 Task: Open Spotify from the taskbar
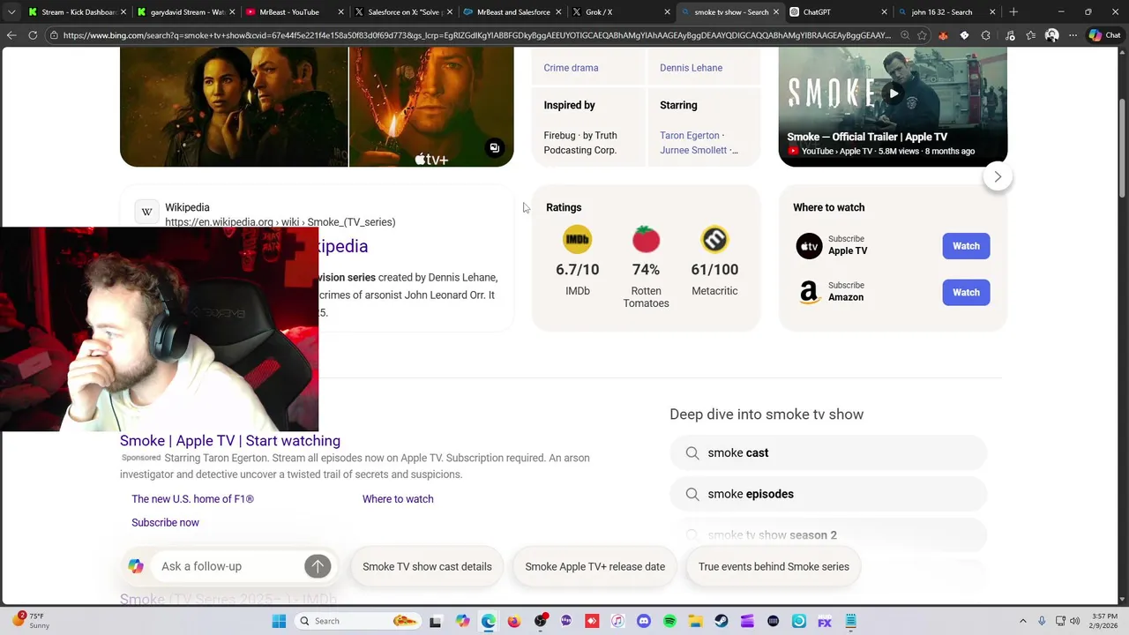(x=669, y=621)
